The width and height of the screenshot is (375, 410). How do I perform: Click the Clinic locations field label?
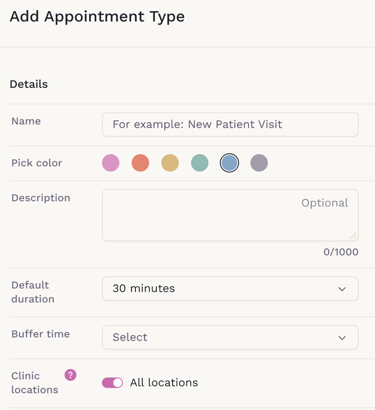[34, 383]
